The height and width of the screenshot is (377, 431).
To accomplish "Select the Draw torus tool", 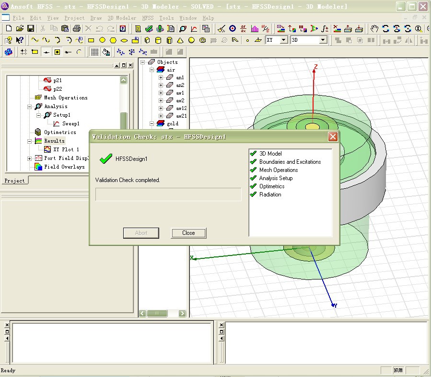I will (203, 40).
